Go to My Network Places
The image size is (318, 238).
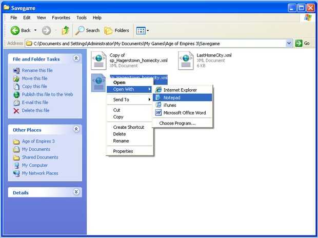(40, 173)
